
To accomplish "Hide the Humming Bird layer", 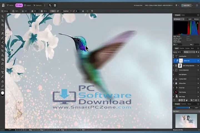I will pyautogui.click(x=198, y=56).
